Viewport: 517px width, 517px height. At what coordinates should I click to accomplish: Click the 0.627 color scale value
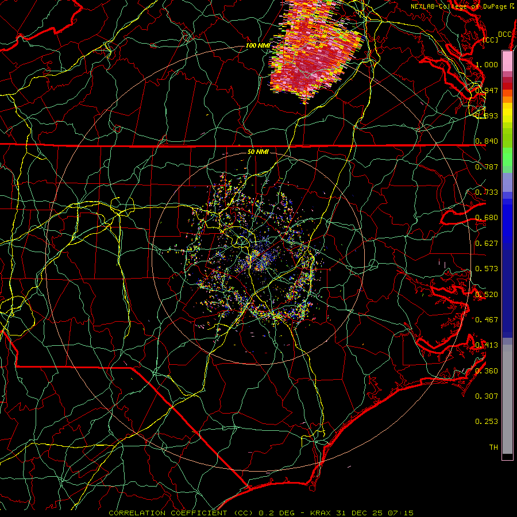[x=487, y=244]
